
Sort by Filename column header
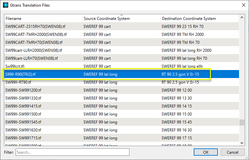tap(43, 19)
